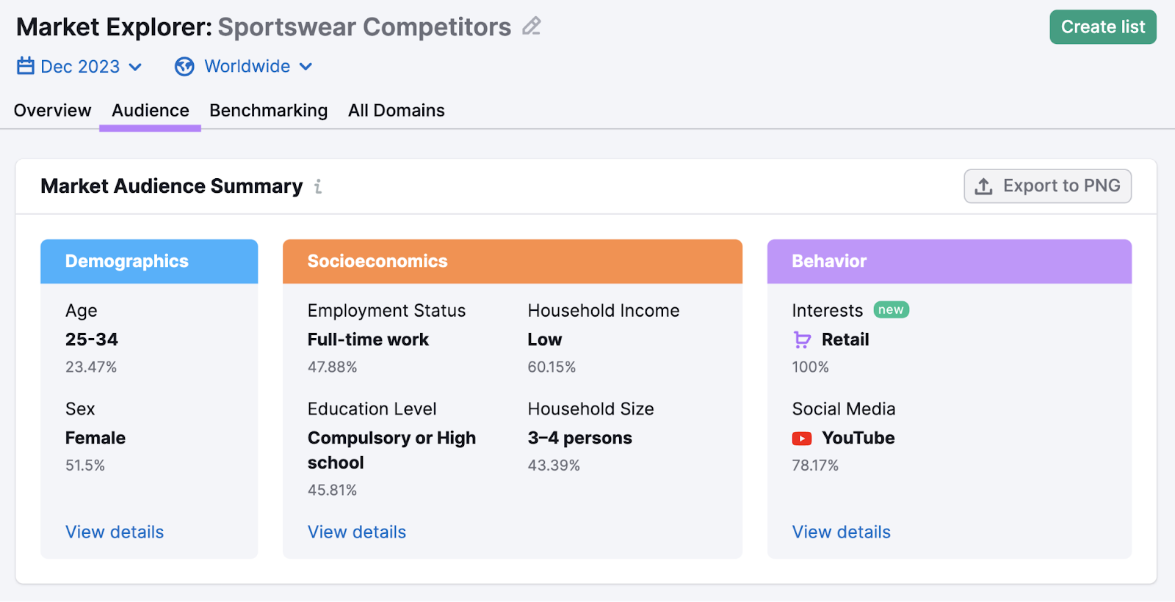This screenshot has width=1175, height=602.
Task: Click the purple underline indicator below Audience
Action: [x=150, y=126]
